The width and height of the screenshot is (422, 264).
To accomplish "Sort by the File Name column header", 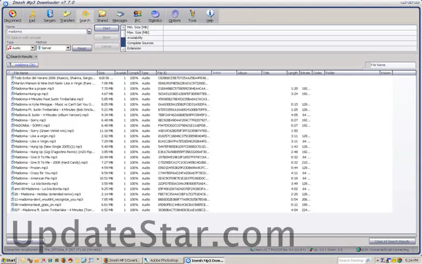I will (52, 73).
